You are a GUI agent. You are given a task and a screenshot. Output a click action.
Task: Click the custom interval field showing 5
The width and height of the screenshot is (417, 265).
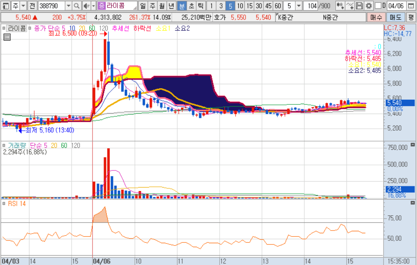289,6
